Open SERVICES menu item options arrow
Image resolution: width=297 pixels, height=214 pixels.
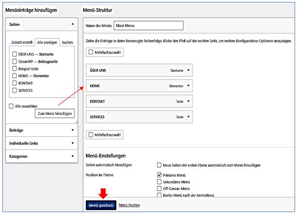[189, 117]
